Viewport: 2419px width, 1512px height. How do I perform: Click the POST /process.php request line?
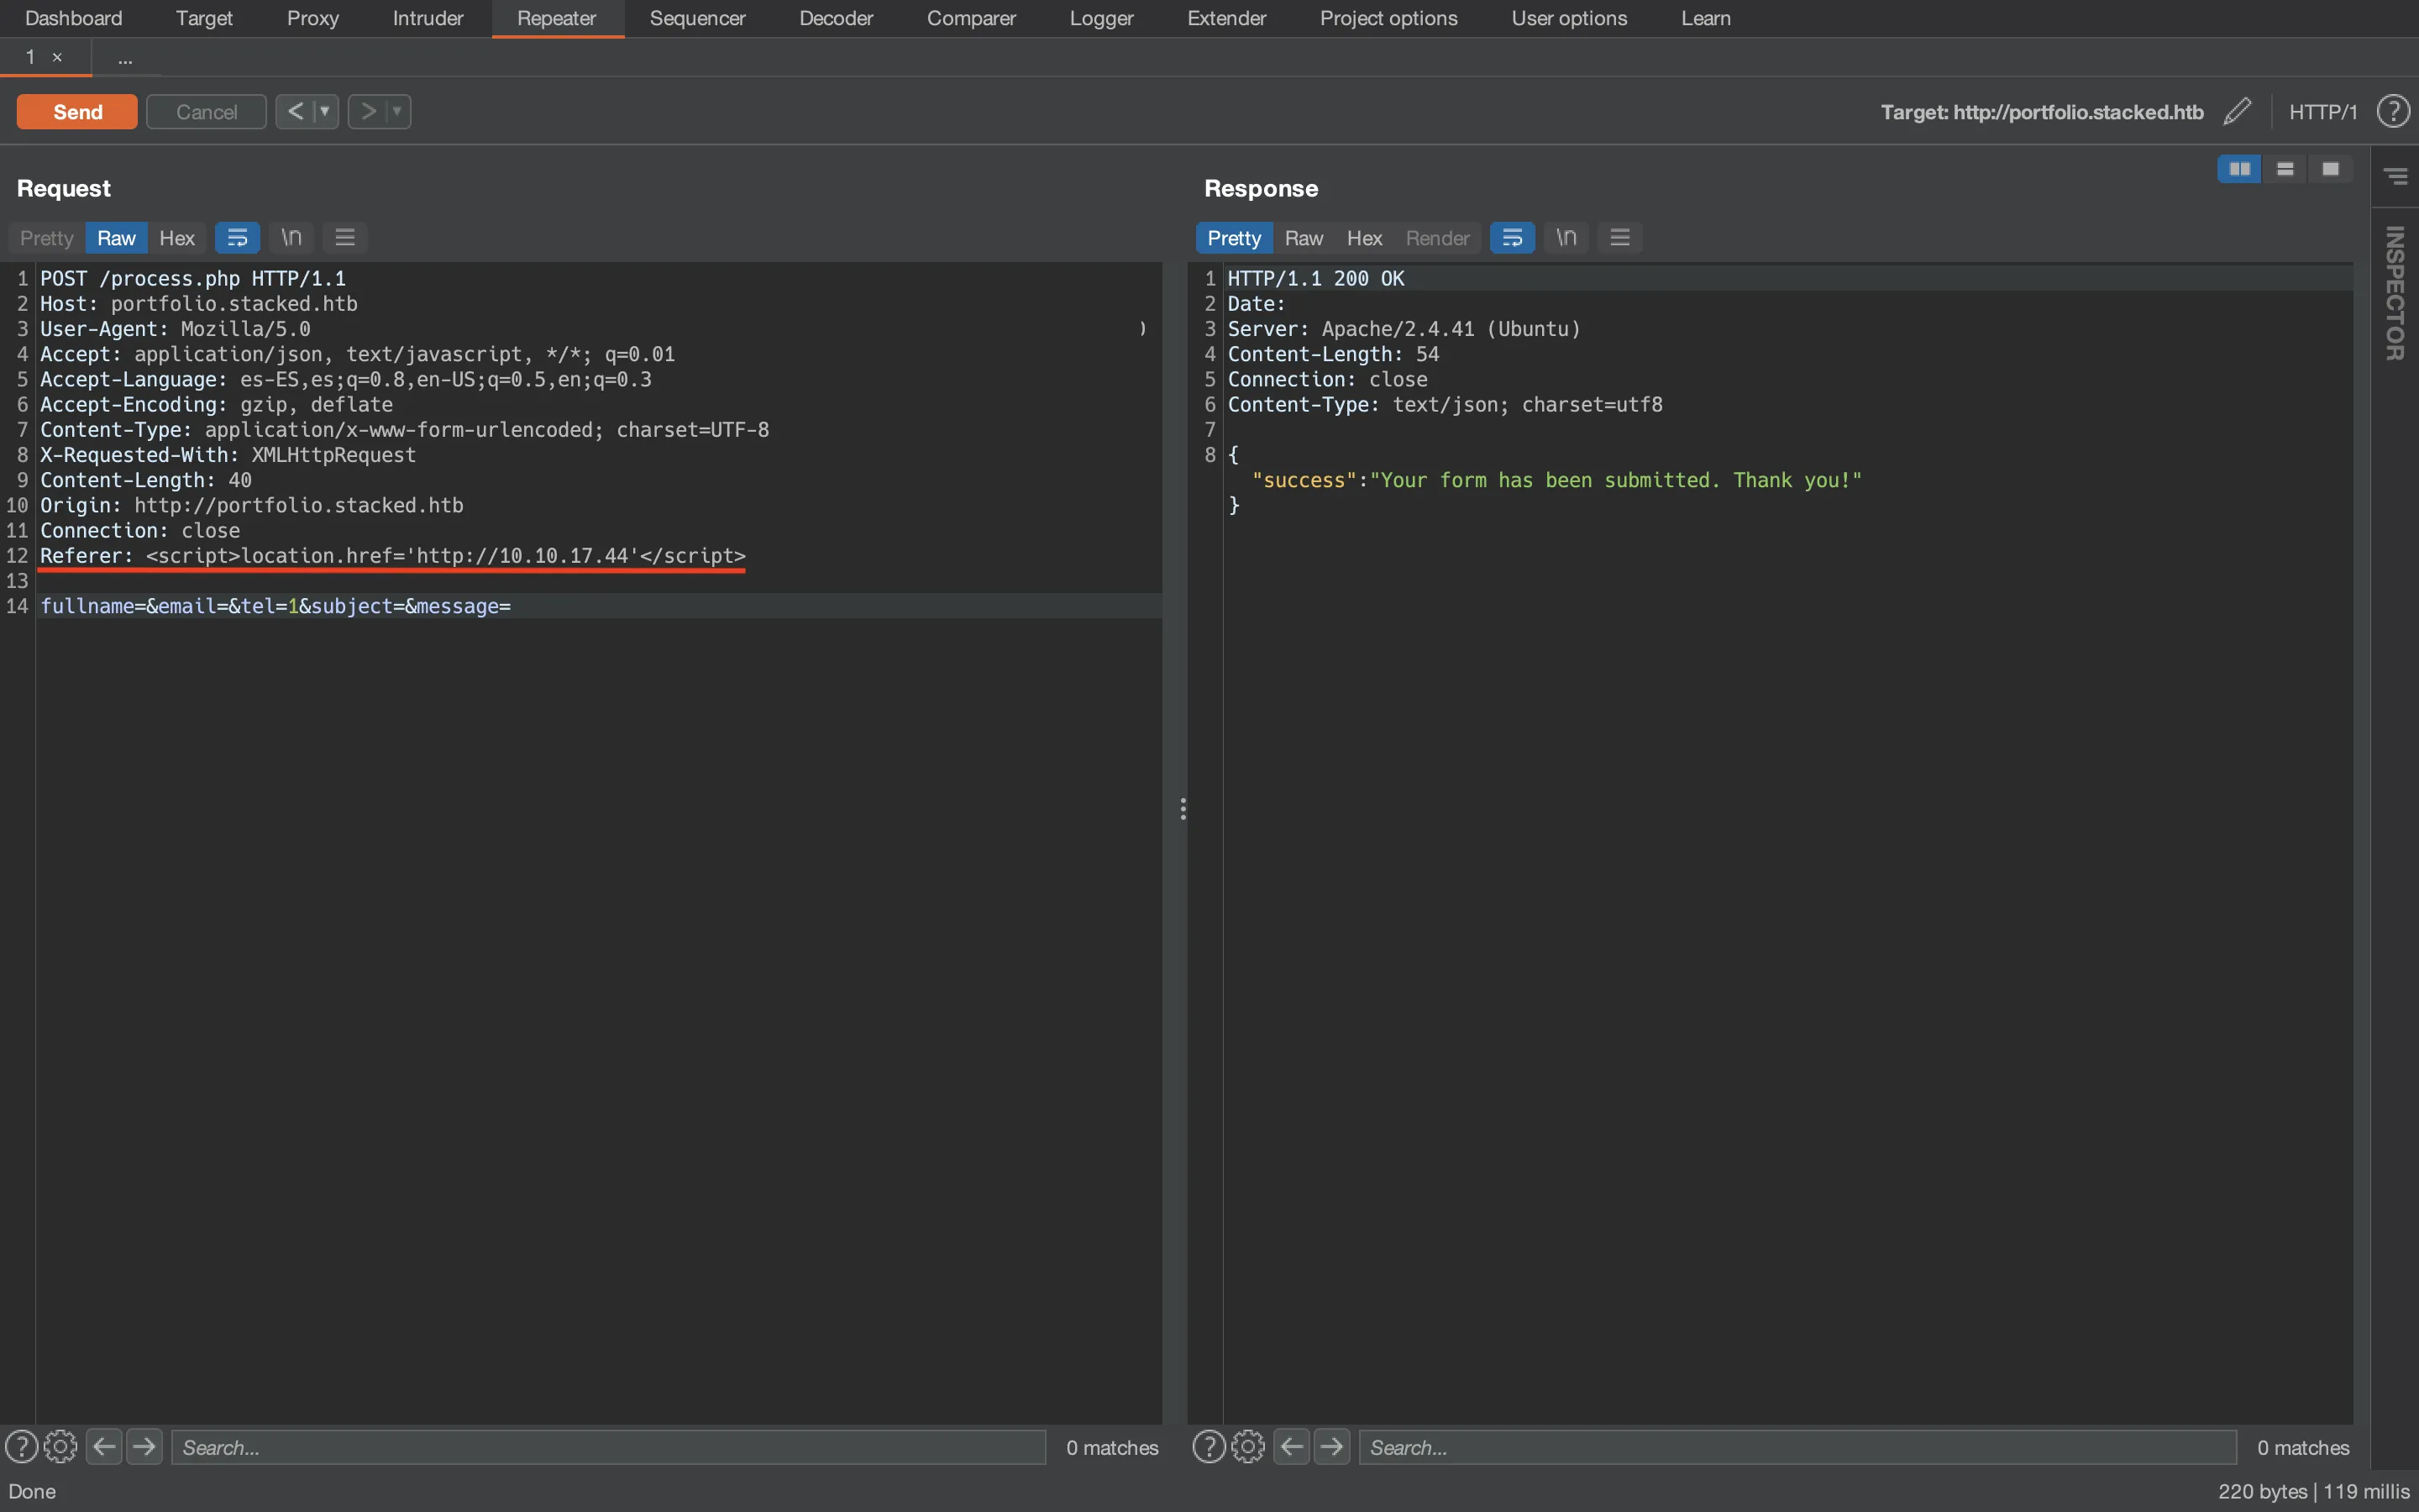[193, 278]
